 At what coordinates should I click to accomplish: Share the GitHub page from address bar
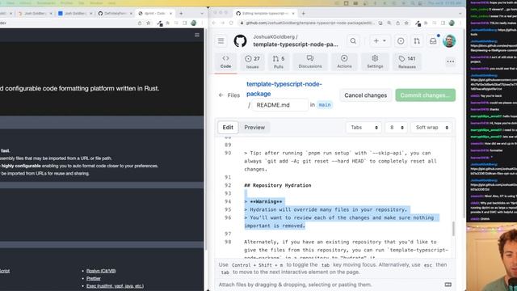(397, 23)
